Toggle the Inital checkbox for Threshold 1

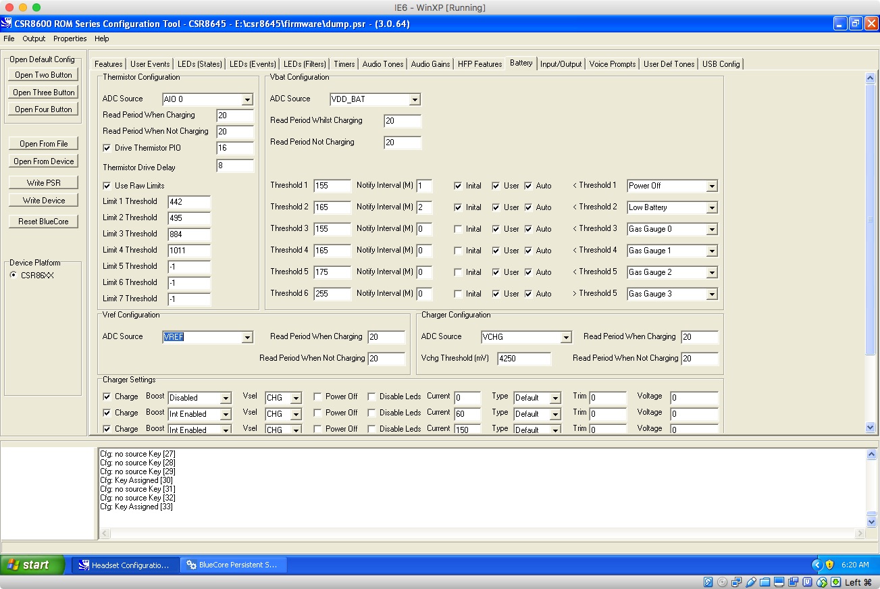(458, 186)
